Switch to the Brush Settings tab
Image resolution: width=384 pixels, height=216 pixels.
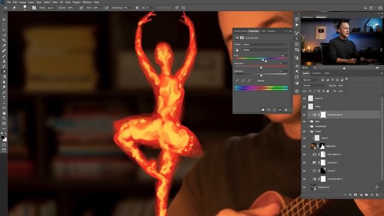click(x=241, y=31)
